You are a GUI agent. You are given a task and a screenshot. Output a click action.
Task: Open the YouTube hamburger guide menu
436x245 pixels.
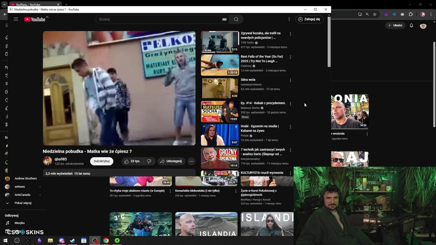pos(16,19)
